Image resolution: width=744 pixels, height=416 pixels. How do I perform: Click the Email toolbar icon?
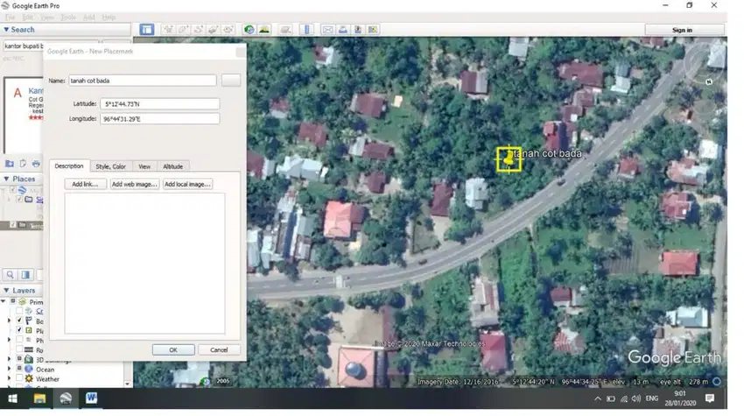click(327, 30)
